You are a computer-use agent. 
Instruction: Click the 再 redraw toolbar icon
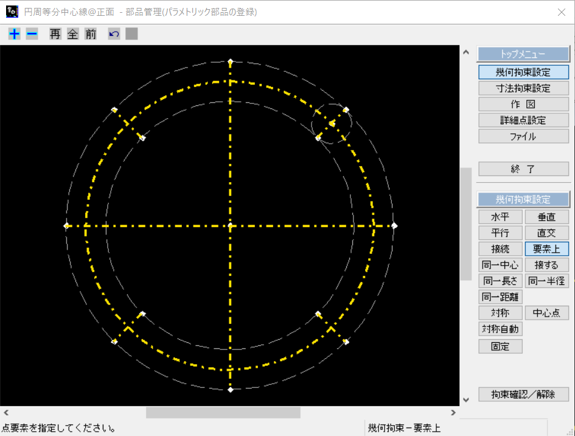[x=55, y=34]
